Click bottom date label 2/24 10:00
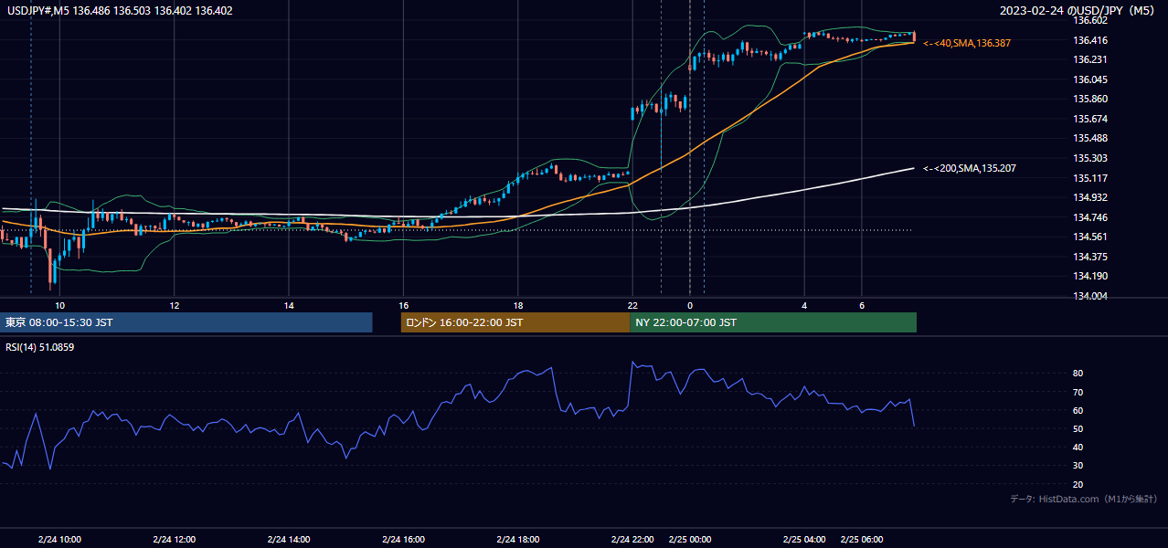The height and width of the screenshot is (548, 1168). click(60, 539)
